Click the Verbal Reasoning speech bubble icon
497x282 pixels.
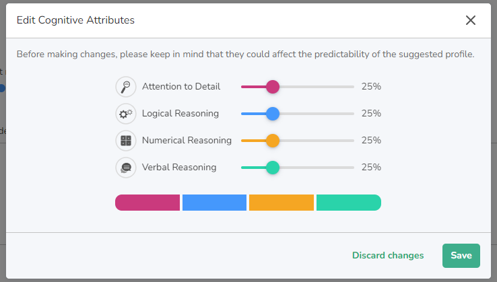126,168
